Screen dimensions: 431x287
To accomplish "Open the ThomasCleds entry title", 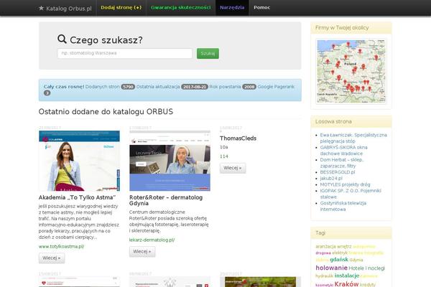I will [238, 138].
